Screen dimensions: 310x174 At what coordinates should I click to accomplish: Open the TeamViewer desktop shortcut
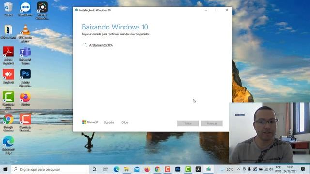pos(25,9)
